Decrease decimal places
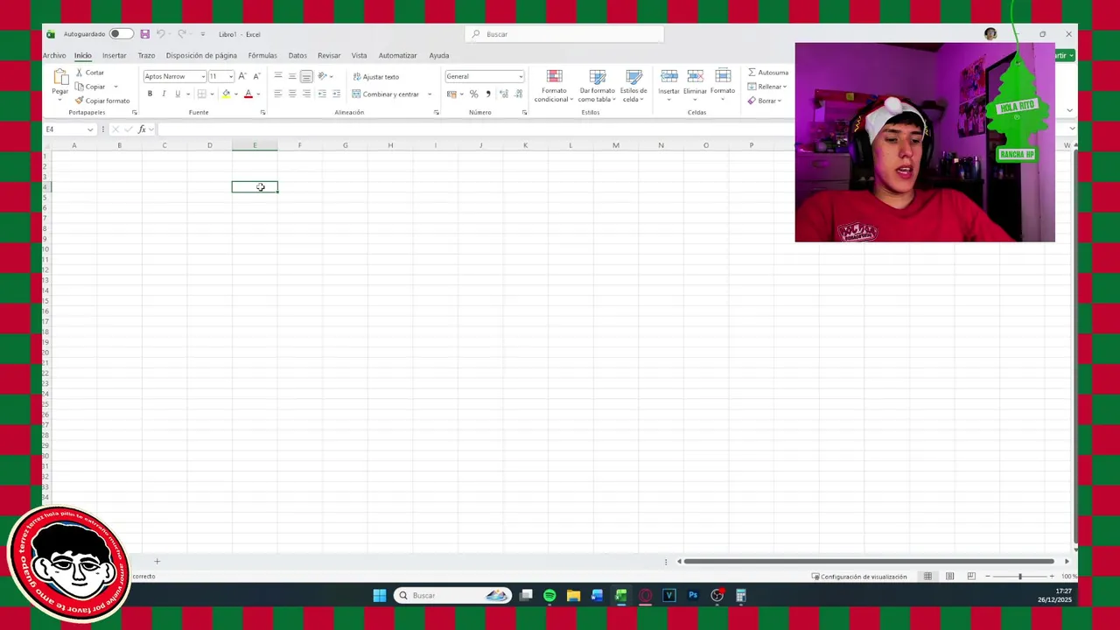The height and width of the screenshot is (630, 1120). (516, 94)
